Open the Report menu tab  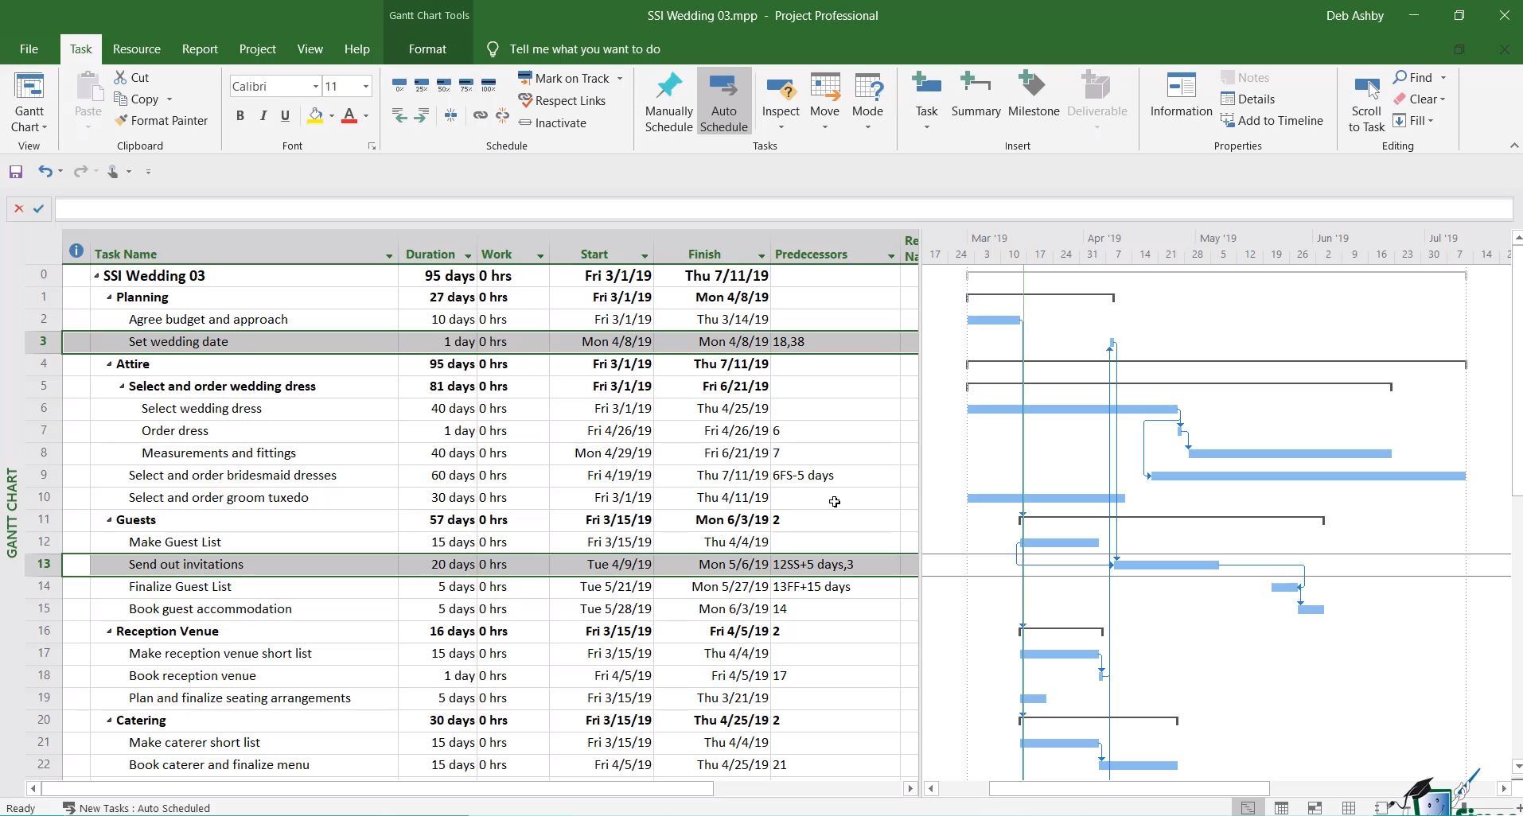pyautogui.click(x=199, y=49)
